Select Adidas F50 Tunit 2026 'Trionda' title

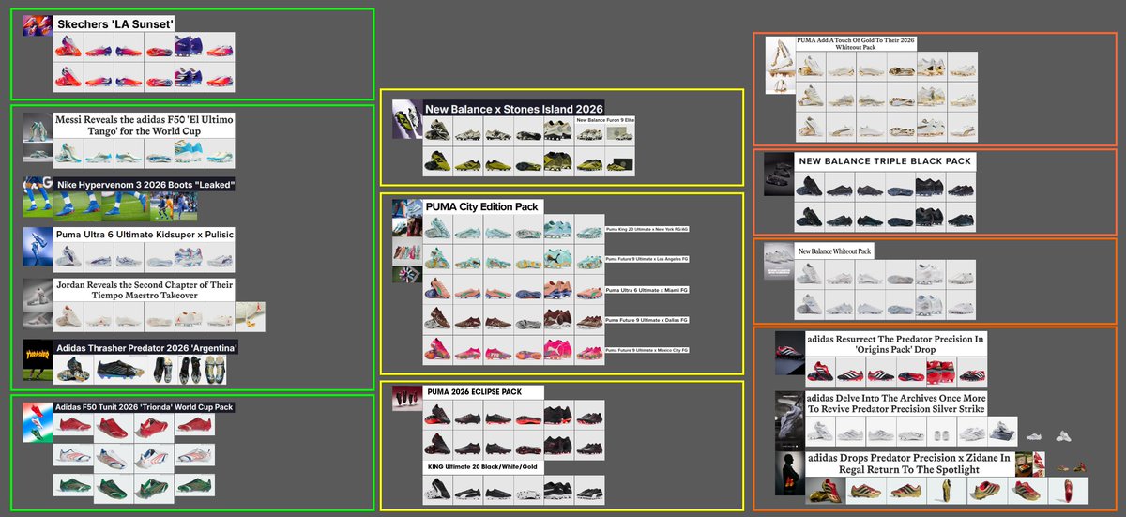point(144,407)
